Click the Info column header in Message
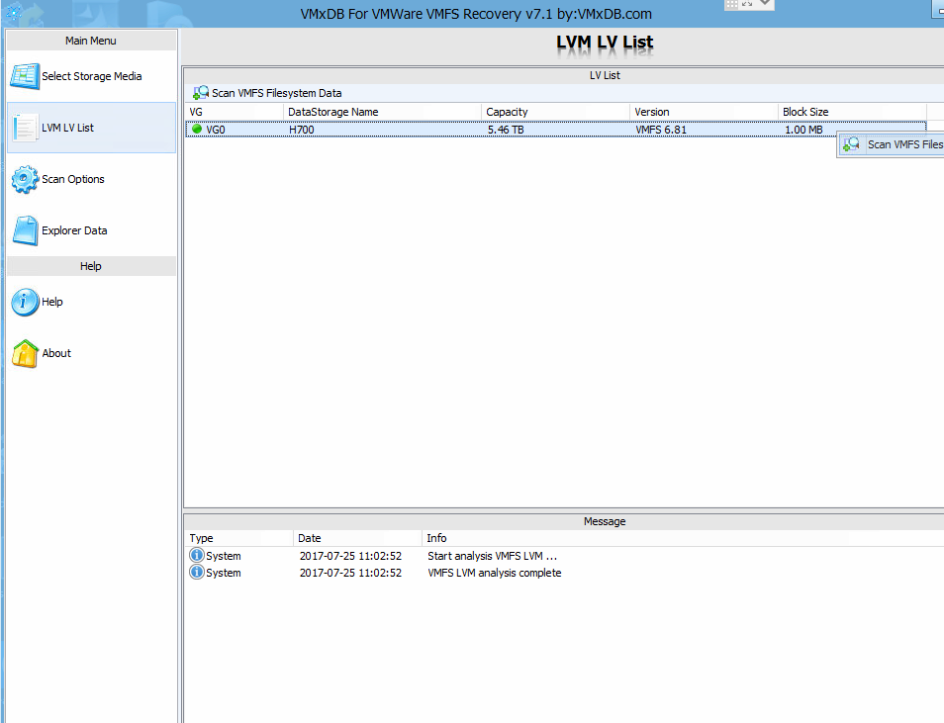This screenshot has width=944, height=723. pyautogui.click(x=683, y=538)
